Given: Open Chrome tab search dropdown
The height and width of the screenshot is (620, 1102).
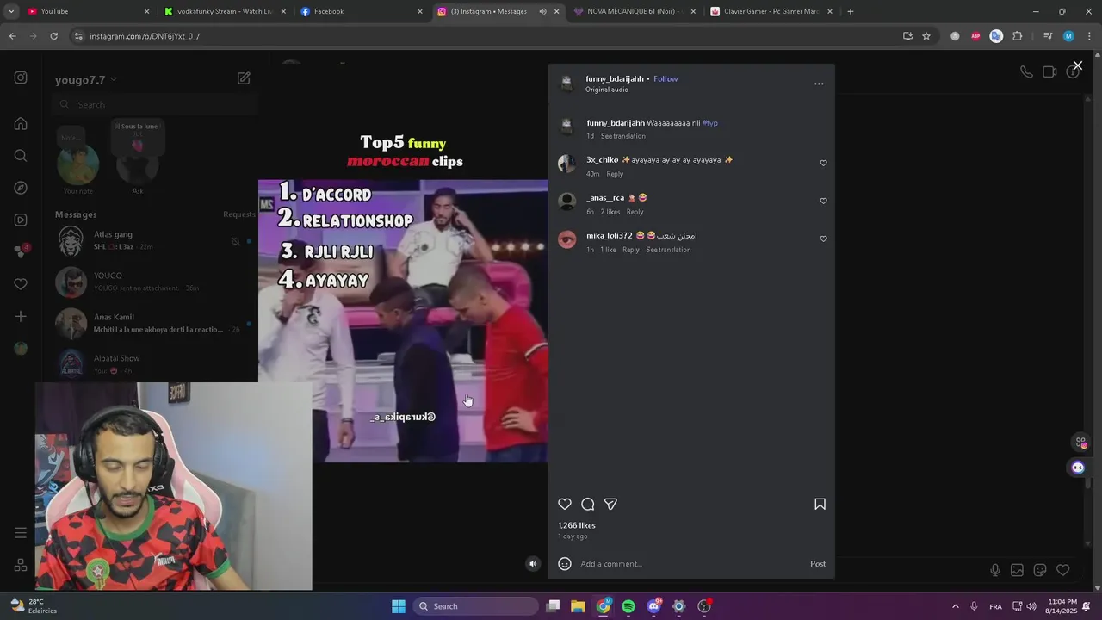Looking at the screenshot, I should (x=11, y=11).
